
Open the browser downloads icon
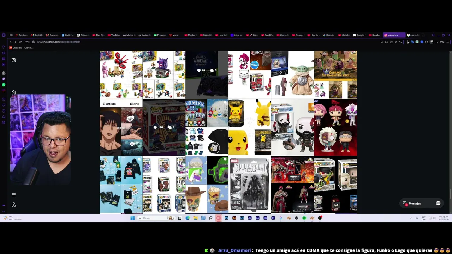click(436, 42)
